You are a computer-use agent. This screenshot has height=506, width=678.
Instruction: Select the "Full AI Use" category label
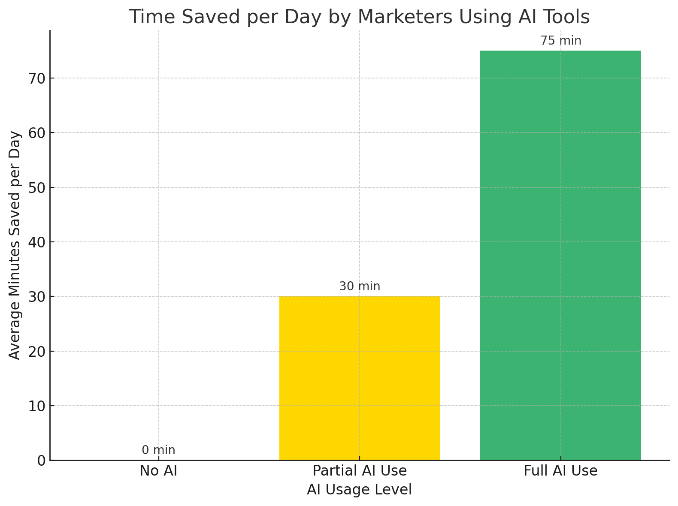click(560, 471)
